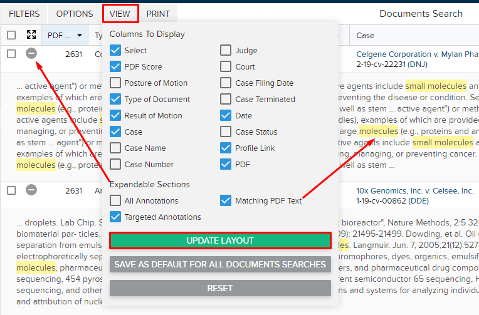Open PDF score column sort dropdown arrow
This screenshot has height=315, width=479.
(x=80, y=36)
